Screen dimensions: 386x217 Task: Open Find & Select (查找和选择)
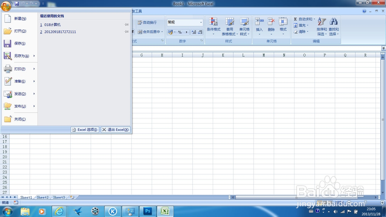point(334,26)
